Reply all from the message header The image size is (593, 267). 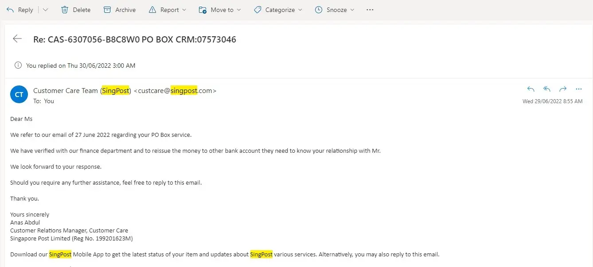547,89
